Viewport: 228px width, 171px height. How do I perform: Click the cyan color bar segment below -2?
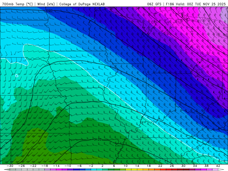point(94,170)
